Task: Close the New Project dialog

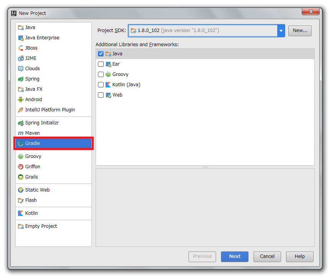Action: 310,11
